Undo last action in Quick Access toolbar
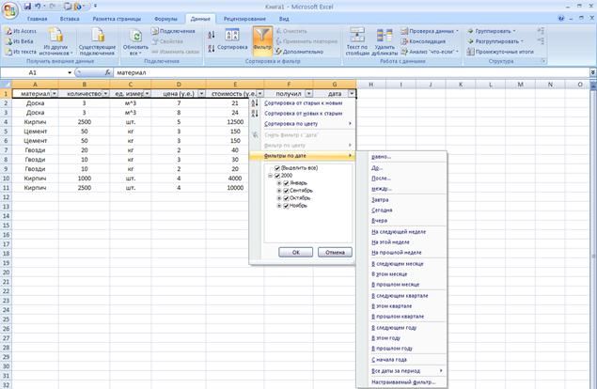 point(38,6)
